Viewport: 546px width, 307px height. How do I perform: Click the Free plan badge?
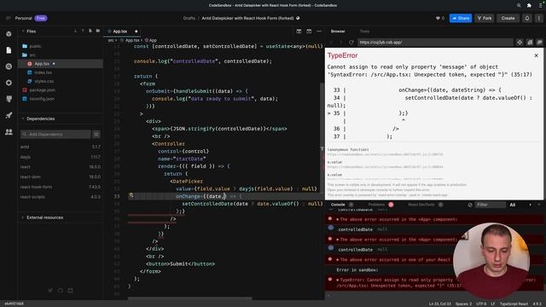[x=41, y=18]
